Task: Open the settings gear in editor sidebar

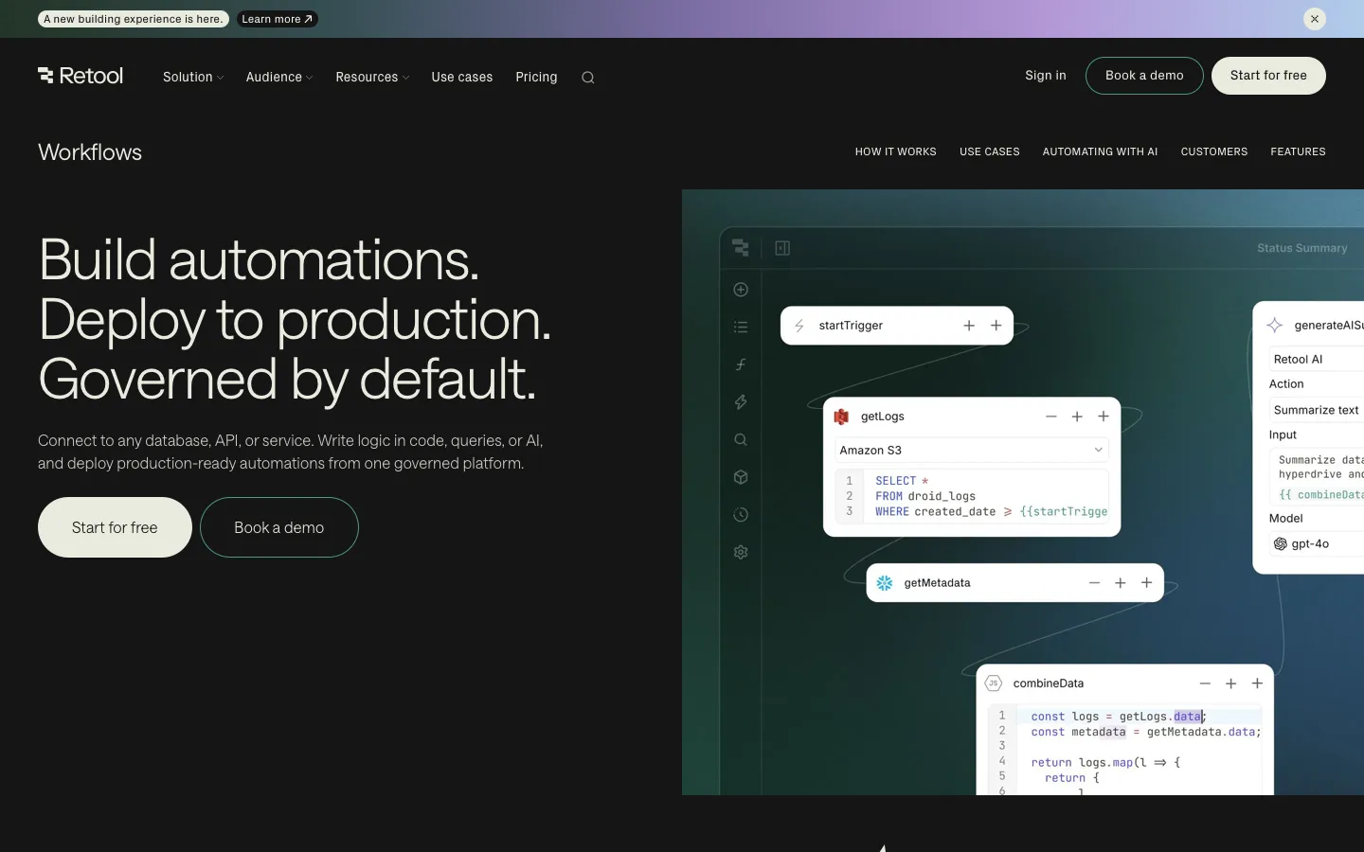Action: coord(741,552)
